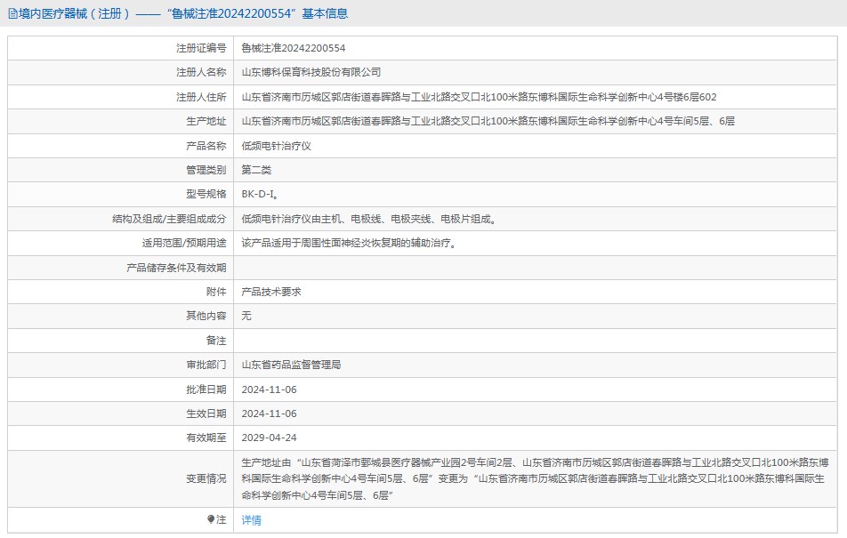Click registrant name 山东博科保育科技股份有限公司
Screen dimensions: 847x538
point(311,72)
